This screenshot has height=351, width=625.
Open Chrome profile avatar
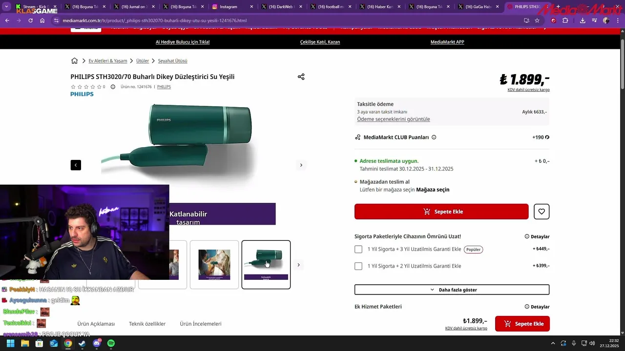coord(606,20)
